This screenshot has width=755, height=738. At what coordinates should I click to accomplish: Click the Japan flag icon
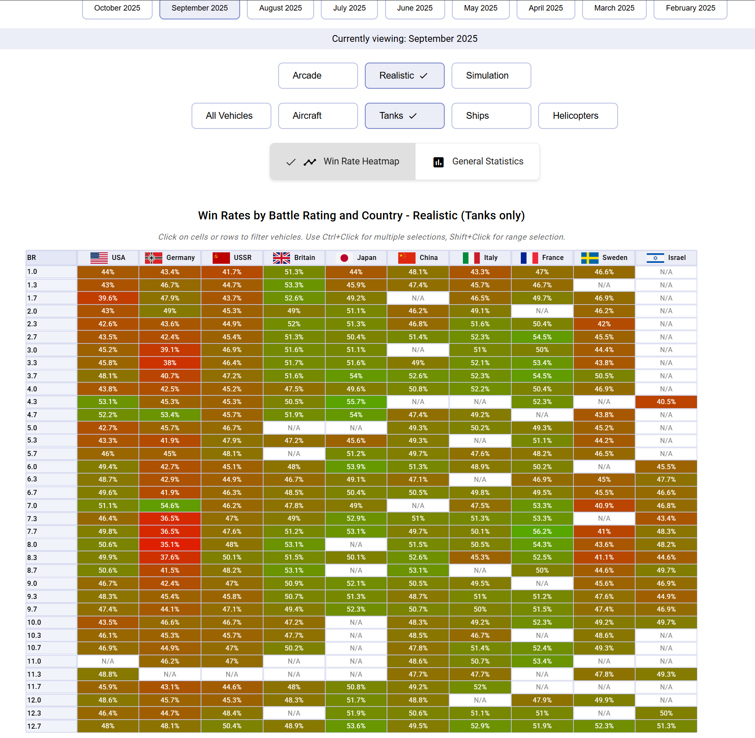pos(344,258)
